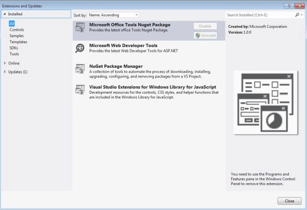Click the Uninstall button
The height and width of the screenshot is (210, 307).
(205, 36)
